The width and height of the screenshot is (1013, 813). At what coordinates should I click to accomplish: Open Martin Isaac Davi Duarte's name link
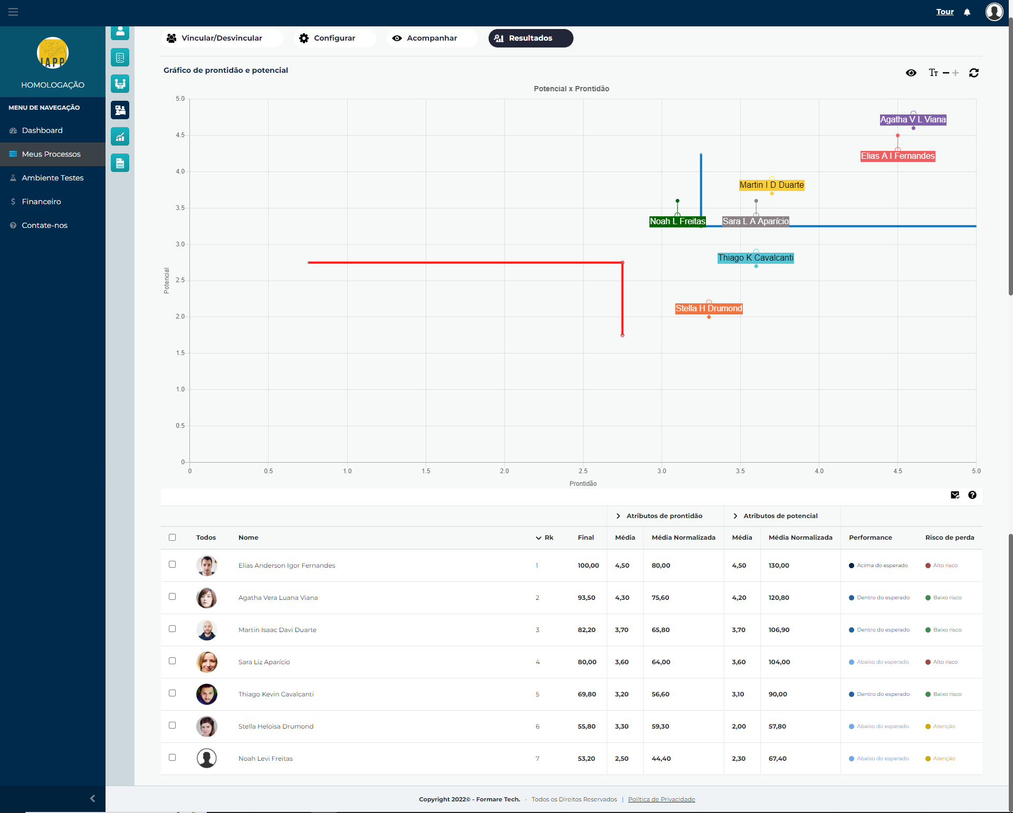[278, 630]
